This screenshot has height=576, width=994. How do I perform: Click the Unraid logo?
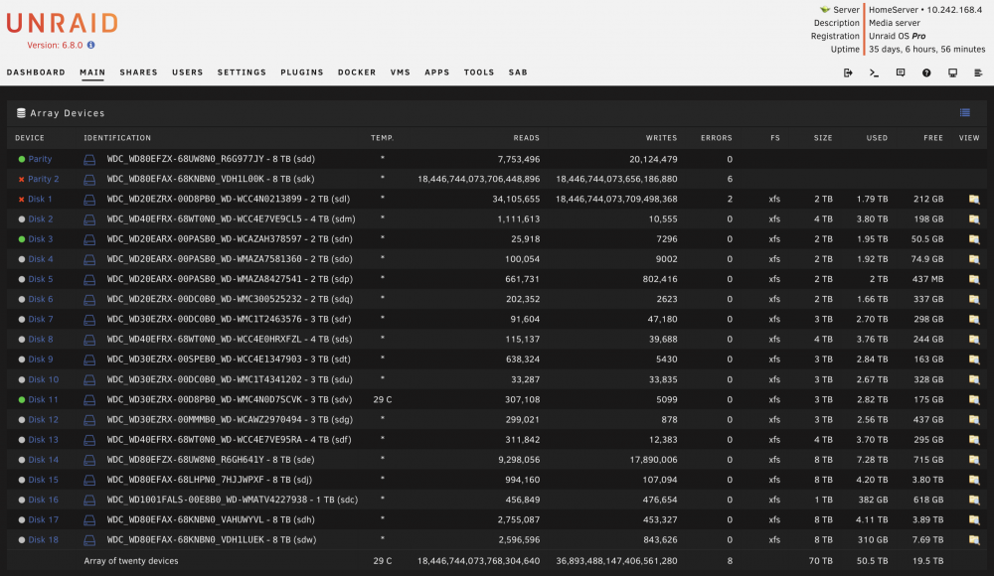point(62,24)
